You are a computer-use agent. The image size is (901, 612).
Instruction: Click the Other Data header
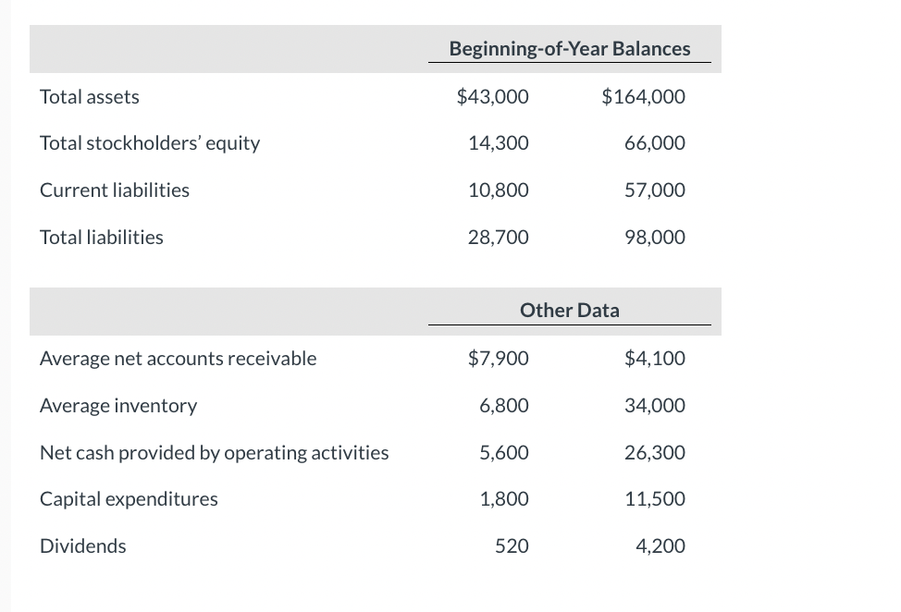tap(570, 311)
